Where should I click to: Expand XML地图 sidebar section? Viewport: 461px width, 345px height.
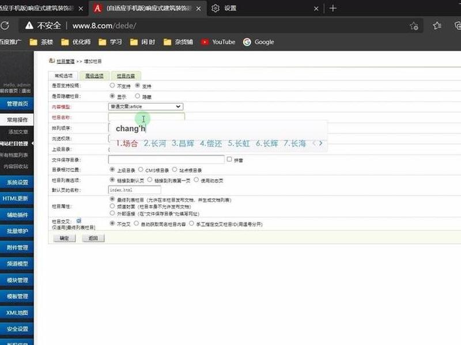point(17,313)
